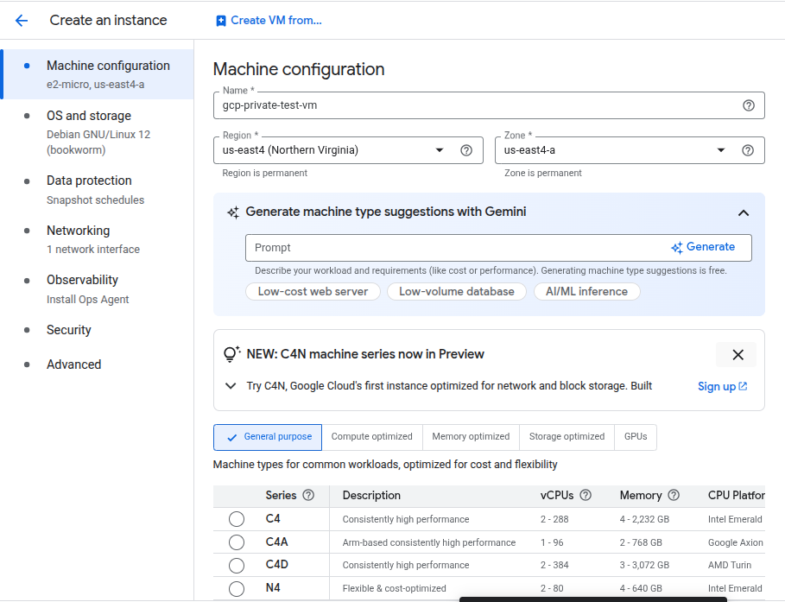Click the 'AMD Turin' platform cell
This screenshot has height=602, width=785.
pyautogui.click(x=730, y=565)
